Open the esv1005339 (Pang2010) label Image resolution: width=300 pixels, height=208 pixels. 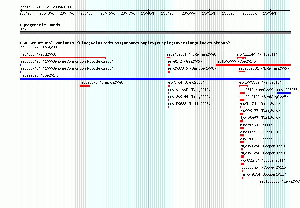tap(261, 82)
